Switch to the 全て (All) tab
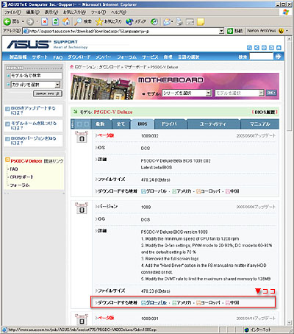 click(121, 124)
